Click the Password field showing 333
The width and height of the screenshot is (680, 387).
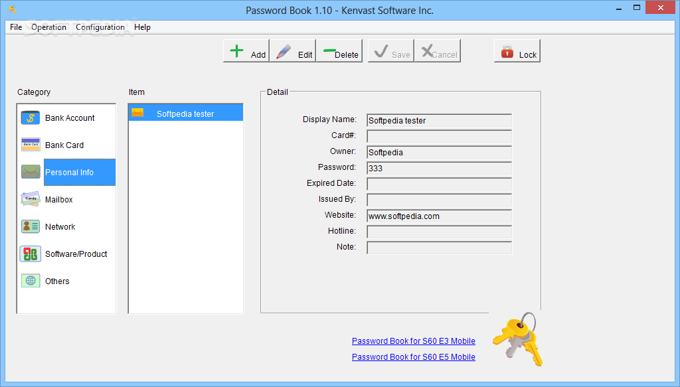click(440, 168)
